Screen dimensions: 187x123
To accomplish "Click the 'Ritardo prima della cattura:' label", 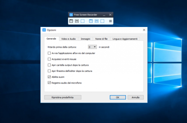I will (62, 47).
